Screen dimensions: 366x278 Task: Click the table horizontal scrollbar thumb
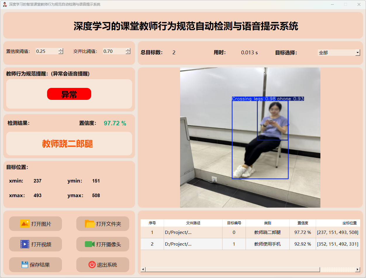point(232,269)
